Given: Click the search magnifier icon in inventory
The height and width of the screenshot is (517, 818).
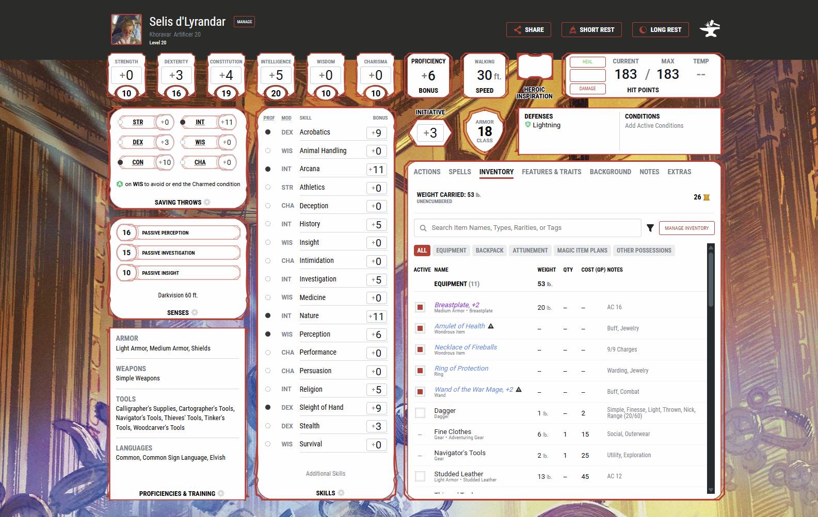Looking at the screenshot, I should pyautogui.click(x=423, y=228).
